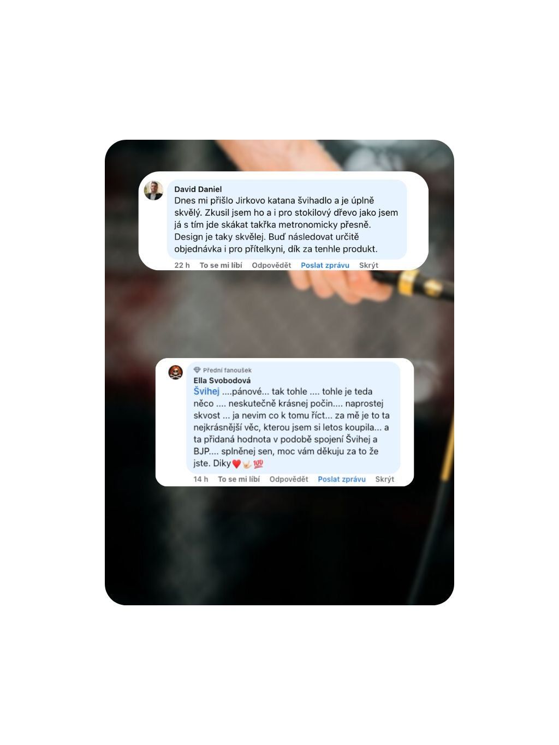
Task: Open the David Daniel name link
Action: (x=198, y=189)
